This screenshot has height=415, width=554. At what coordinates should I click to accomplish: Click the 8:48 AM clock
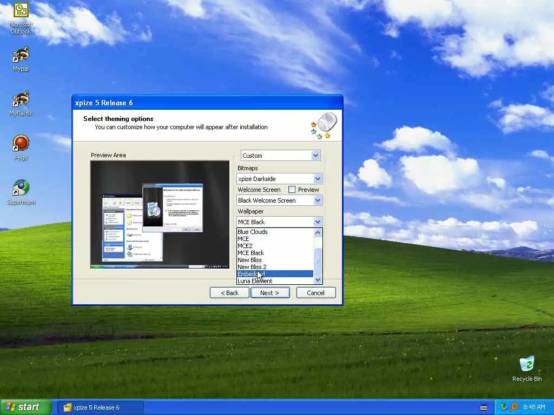point(534,407)
